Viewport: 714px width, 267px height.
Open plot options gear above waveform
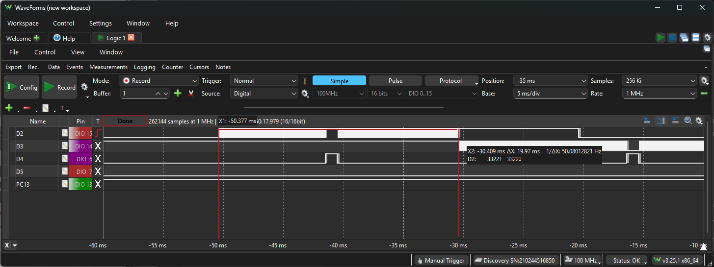click(699, 121)
